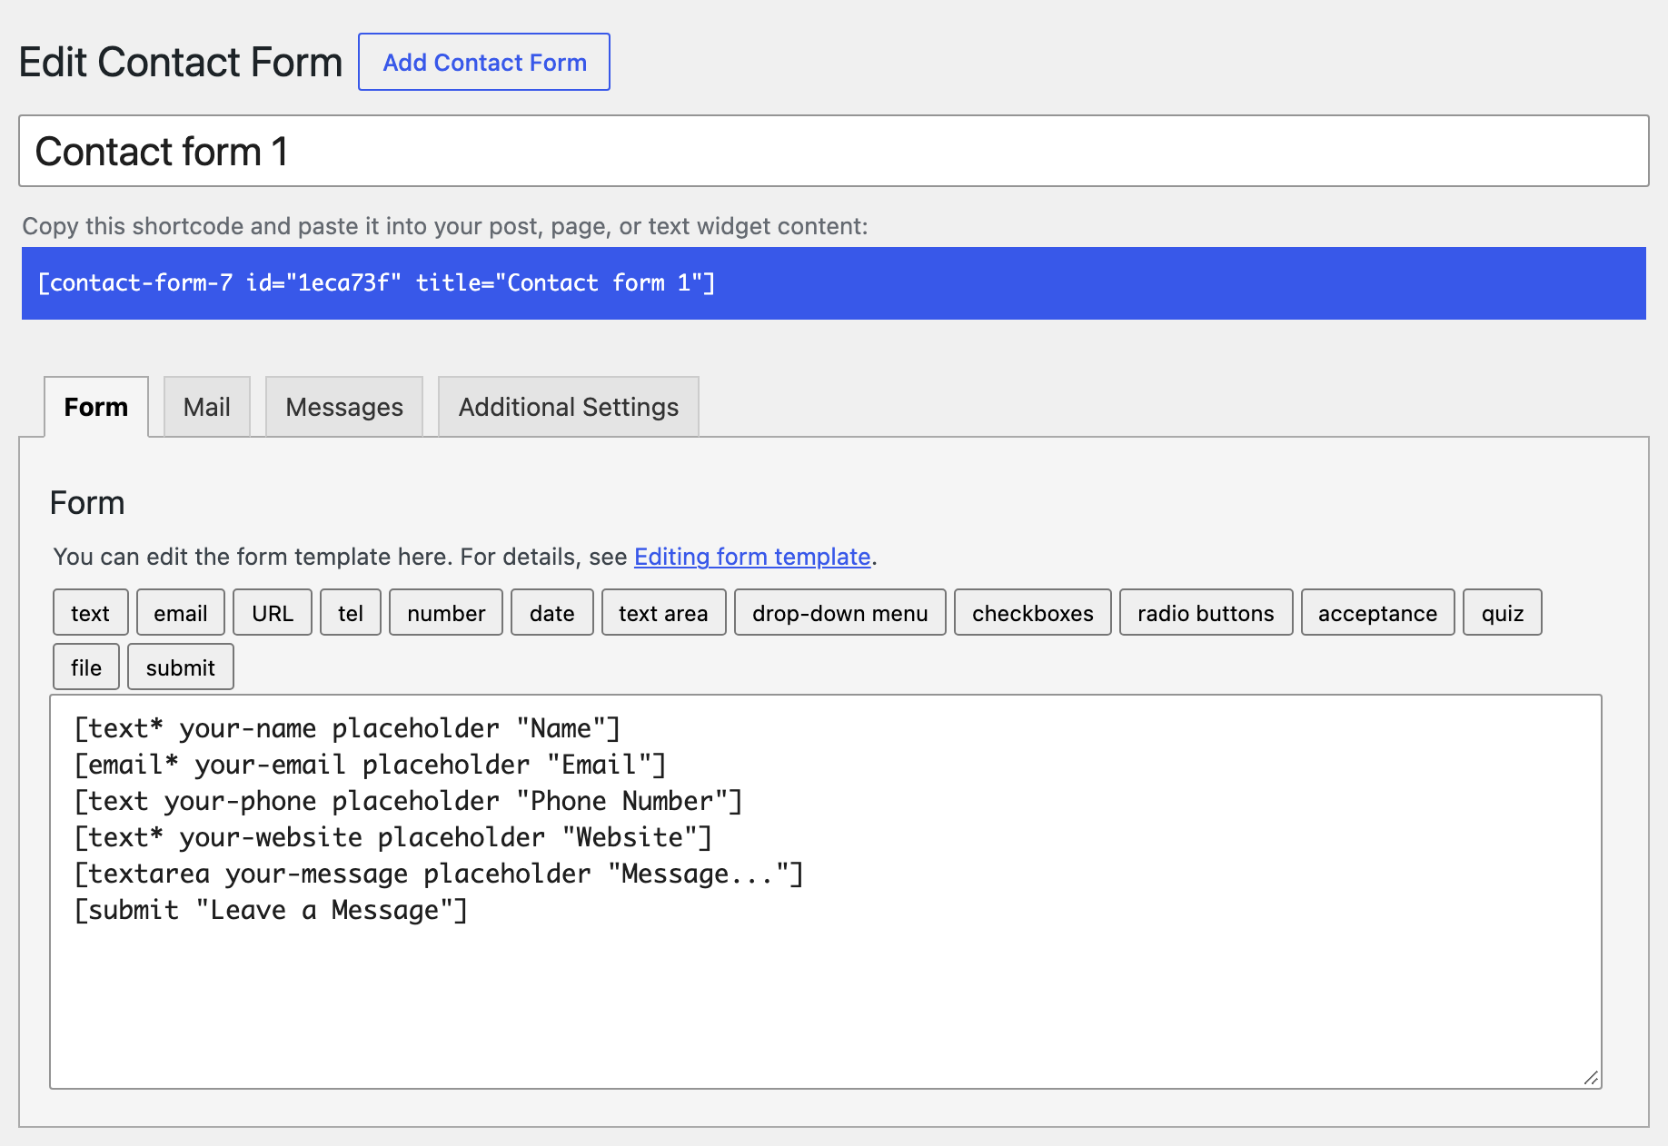Add a checkboxes tag
This screenshot has width=1668, height=1146.
tap(1033, 613)
